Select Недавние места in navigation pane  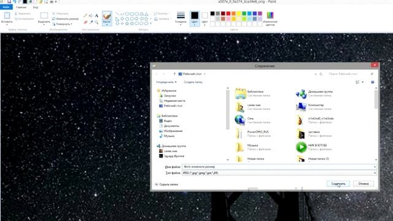click(x=174, y=101)
